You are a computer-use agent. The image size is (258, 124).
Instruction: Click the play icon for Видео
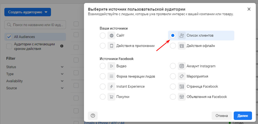pyautogui.click(x=111, y=66)
